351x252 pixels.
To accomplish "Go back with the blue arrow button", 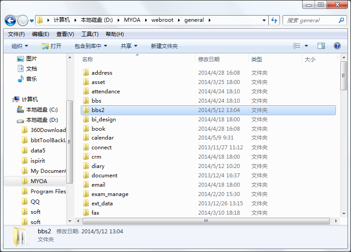I will click(10, 20).
